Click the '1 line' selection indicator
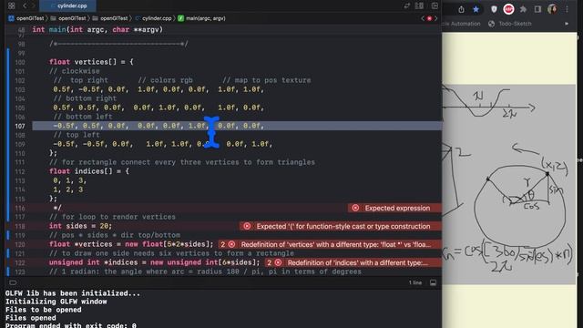The height and width of the screenshot is (328, 583). coord(415,282)
